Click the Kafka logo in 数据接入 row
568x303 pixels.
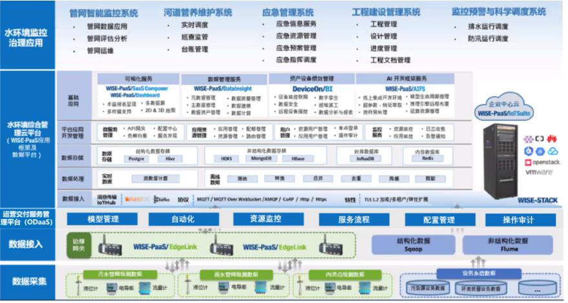click(161, 199)
